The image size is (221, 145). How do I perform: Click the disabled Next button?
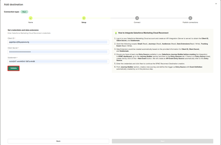point(162,141)
